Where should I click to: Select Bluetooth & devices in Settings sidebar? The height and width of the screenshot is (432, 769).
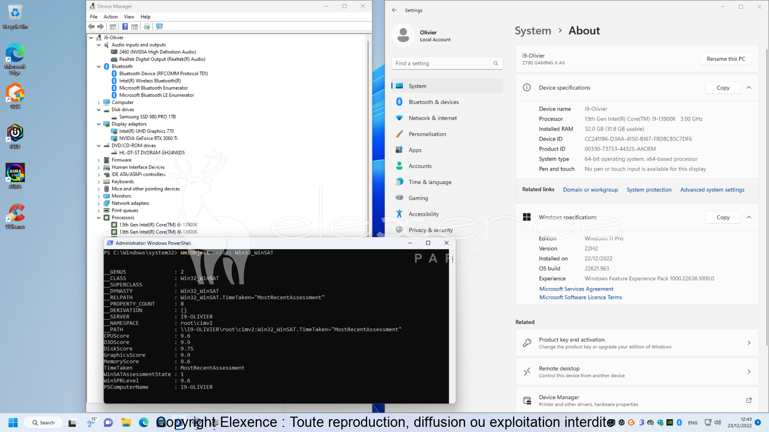pos(447,102)
